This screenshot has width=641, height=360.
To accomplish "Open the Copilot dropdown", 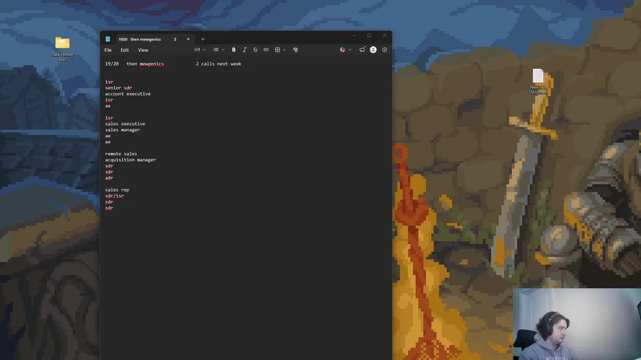I will coord(346,50).
